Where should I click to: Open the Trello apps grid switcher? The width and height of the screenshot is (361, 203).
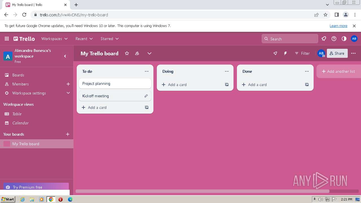(7, 39)
